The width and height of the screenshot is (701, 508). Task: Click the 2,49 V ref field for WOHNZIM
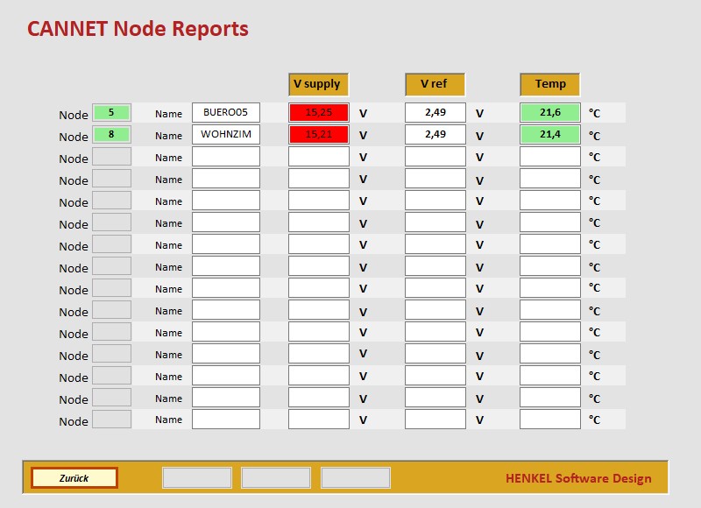point(435,134)
